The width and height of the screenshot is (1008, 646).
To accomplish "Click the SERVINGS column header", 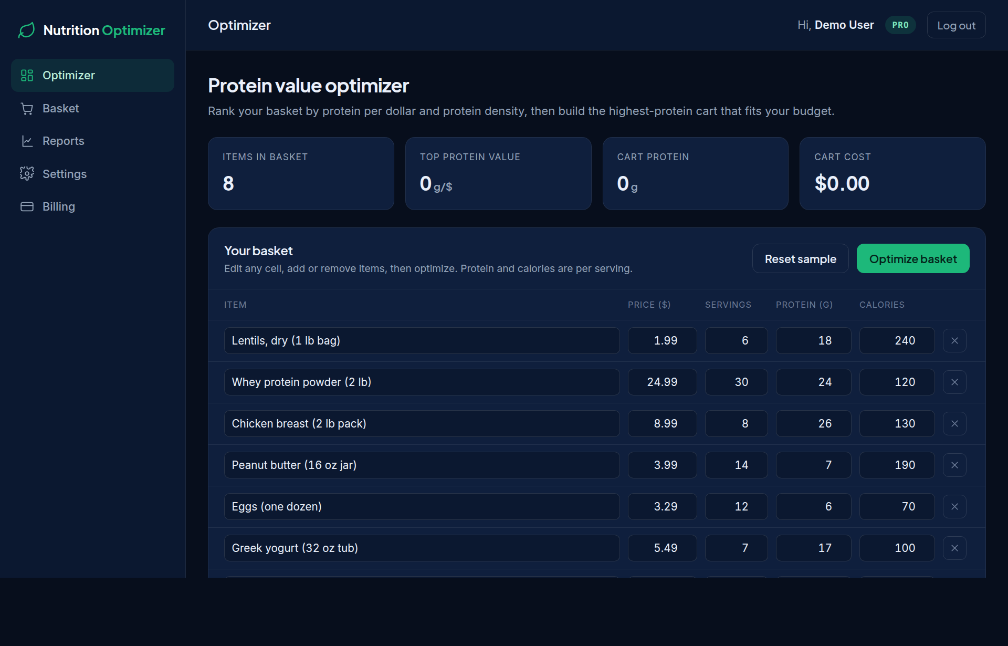I will (728, 305).
